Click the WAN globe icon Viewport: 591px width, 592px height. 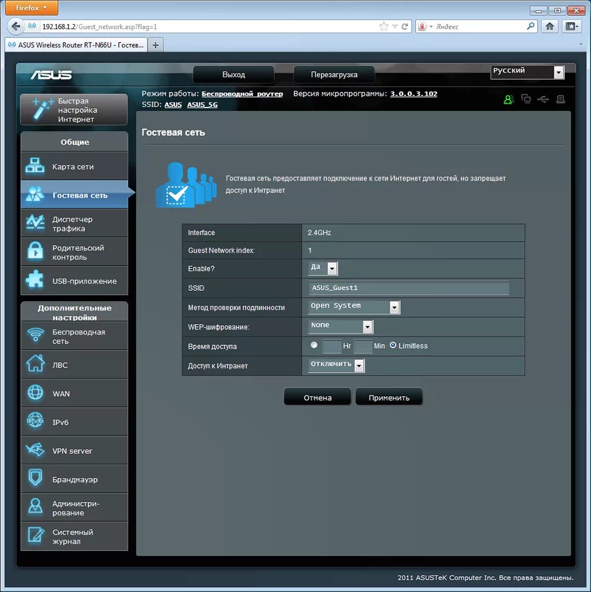[36, 393]
